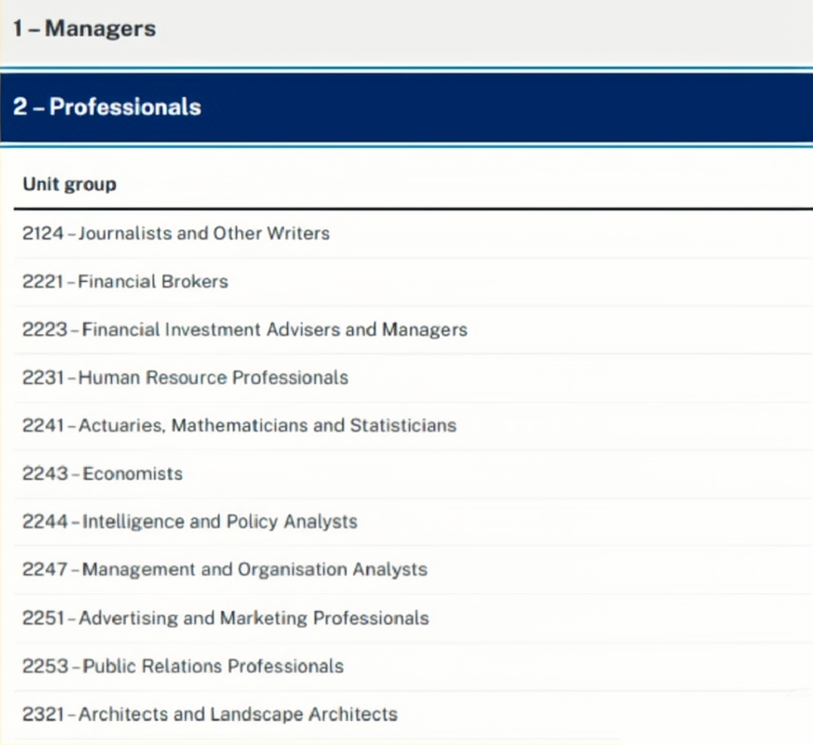The width and height of the screenshot is (813, 745).
Task: Click the word Managers in row 2223
Action: click(424, 329)
